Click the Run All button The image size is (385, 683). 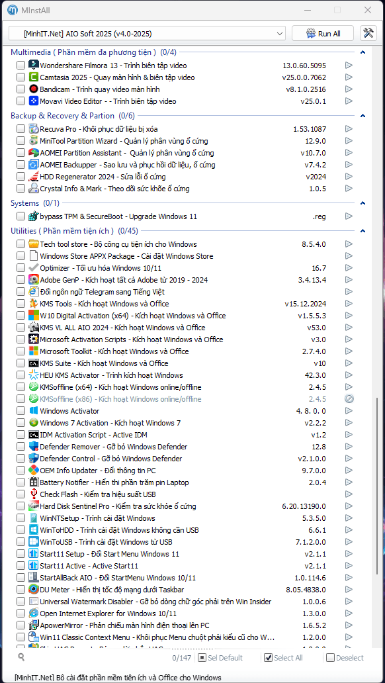323,34
